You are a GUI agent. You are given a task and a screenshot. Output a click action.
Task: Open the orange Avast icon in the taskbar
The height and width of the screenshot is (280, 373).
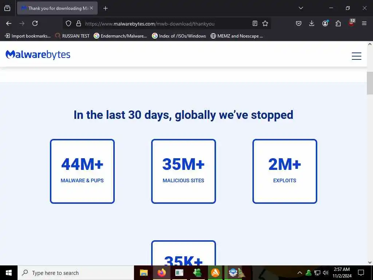tap(215, 273)
